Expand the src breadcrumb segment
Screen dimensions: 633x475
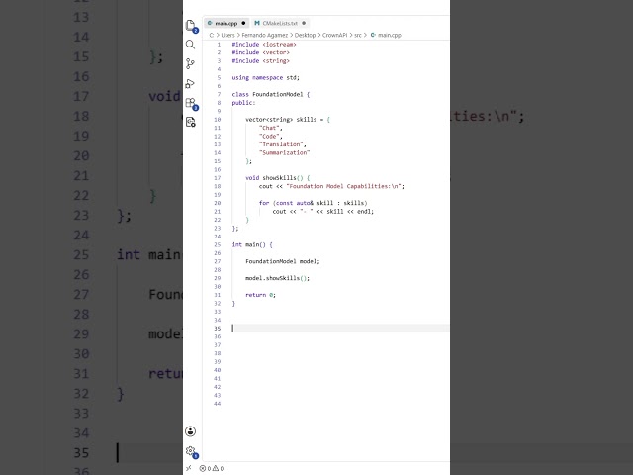coord(358,36)
